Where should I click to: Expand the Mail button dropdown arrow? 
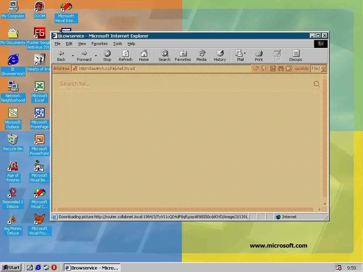coord(245,53)
